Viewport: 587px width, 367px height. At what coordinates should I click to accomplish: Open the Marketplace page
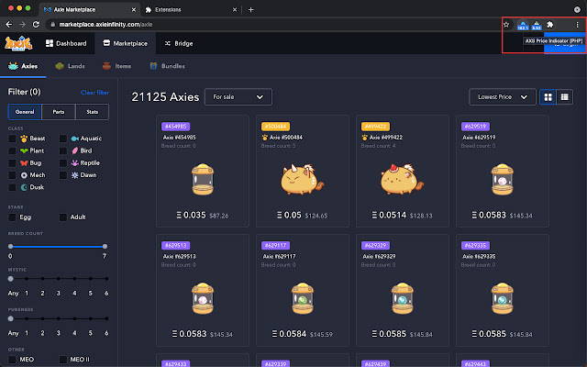point(125,43)
